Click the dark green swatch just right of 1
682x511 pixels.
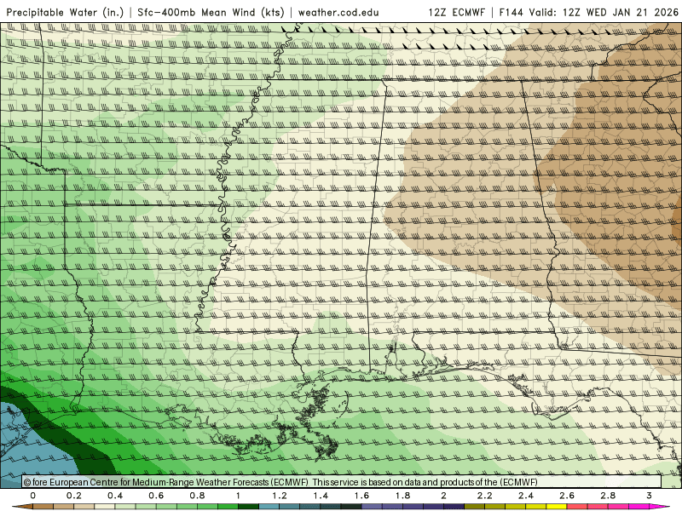tap(248, 507)
